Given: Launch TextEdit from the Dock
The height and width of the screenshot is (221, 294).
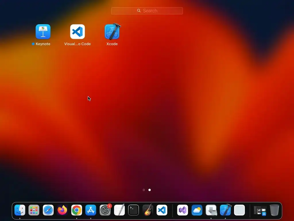Looking at the screenshot, I should (x=119, y=210).
